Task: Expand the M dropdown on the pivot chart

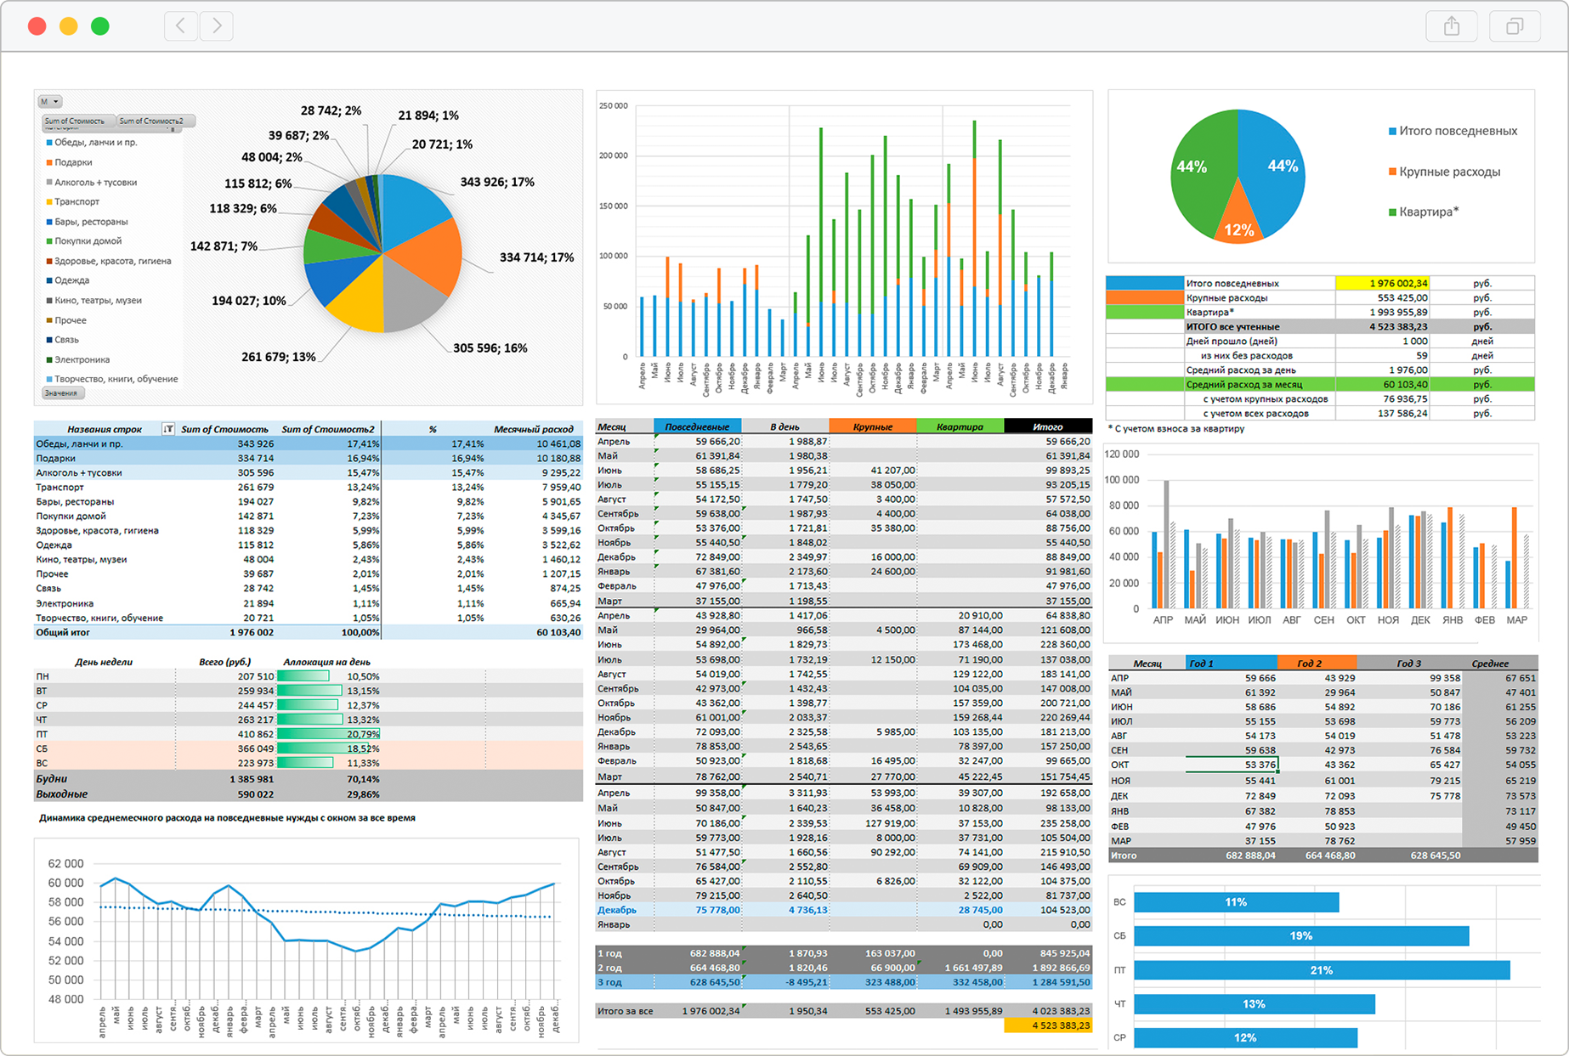Action: point(49,101)
